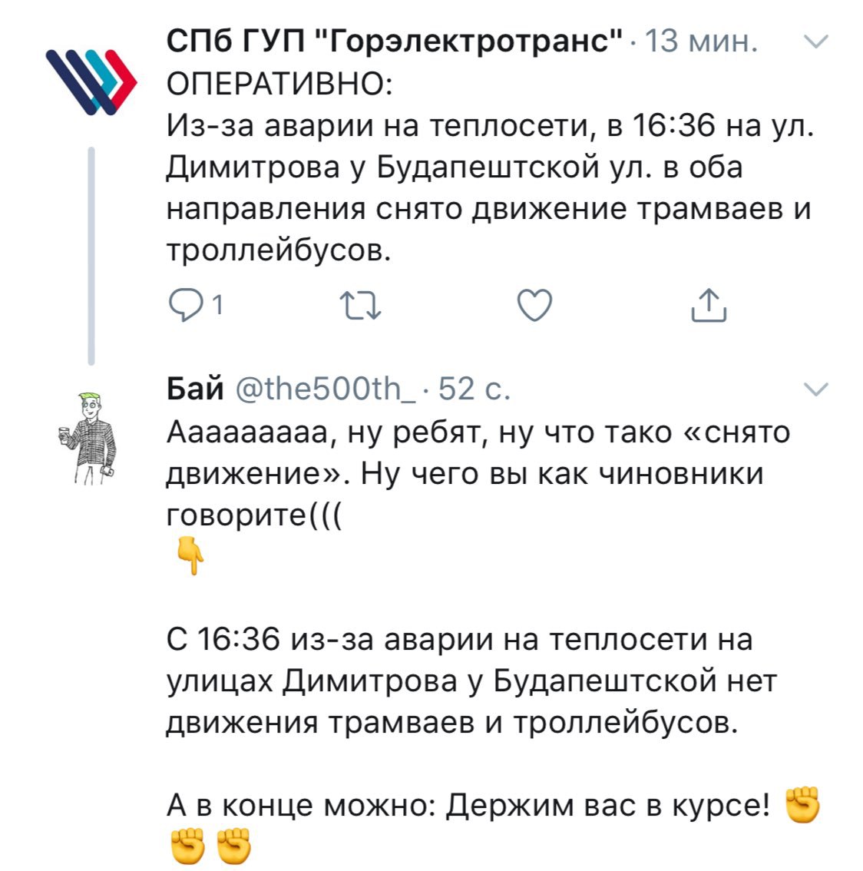Share the Горэлектротранс tweet
The height and width of the screenshot is (871, 863).
click(708, 306)
